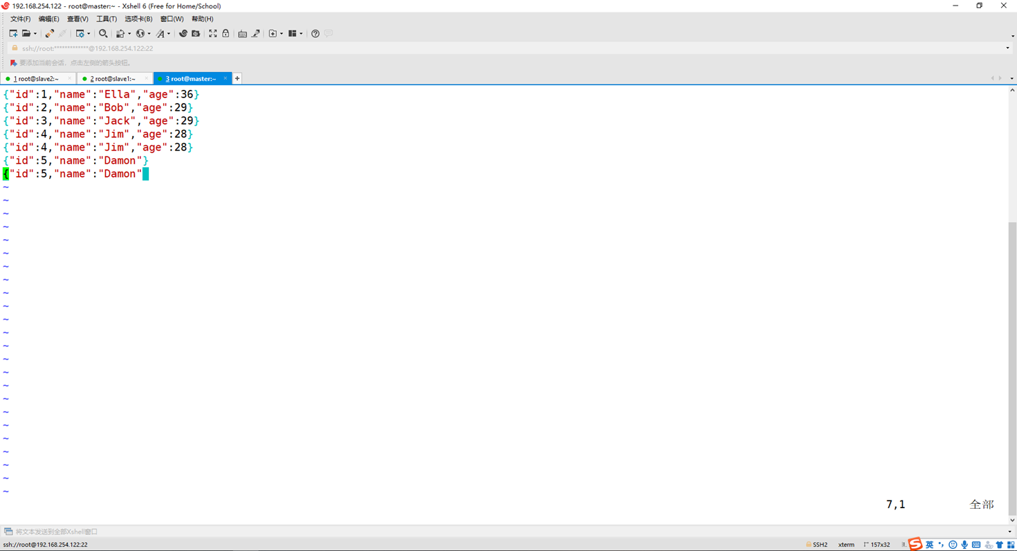Click the add-session bookmark arrow icon
Screen dimensions: 1017x551
pyautogui.click(x=13, y=63)
